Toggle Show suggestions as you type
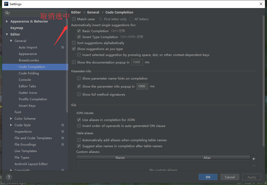Viewport: 267px width, 185px height. [74, 49]
